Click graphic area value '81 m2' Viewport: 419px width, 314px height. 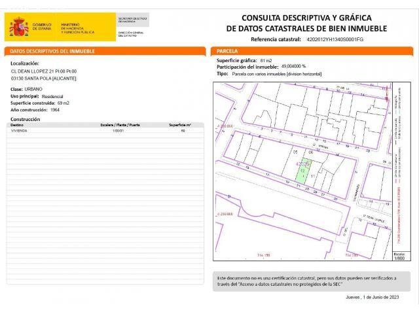pos(266,61)
